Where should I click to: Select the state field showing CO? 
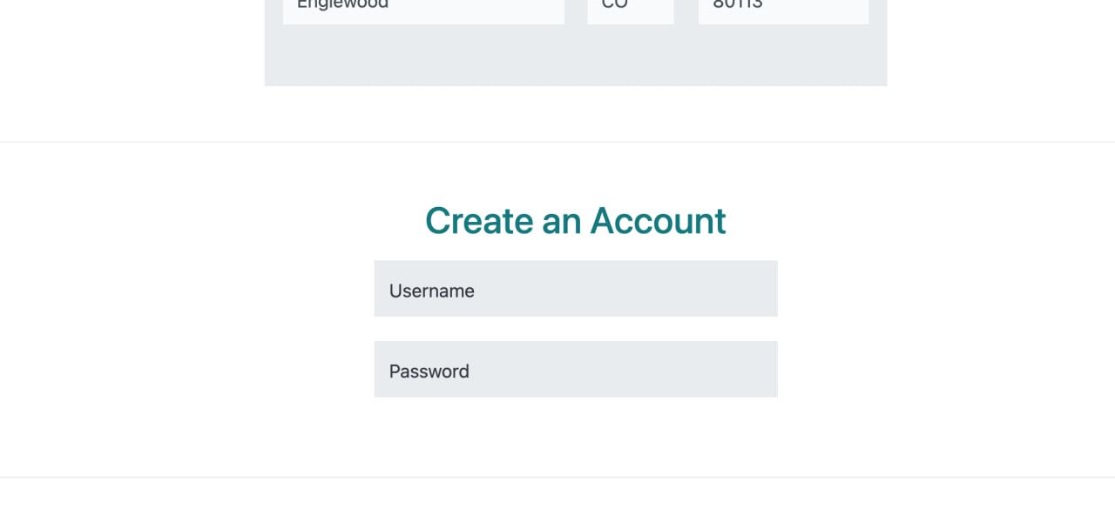(x=631, y=9)
